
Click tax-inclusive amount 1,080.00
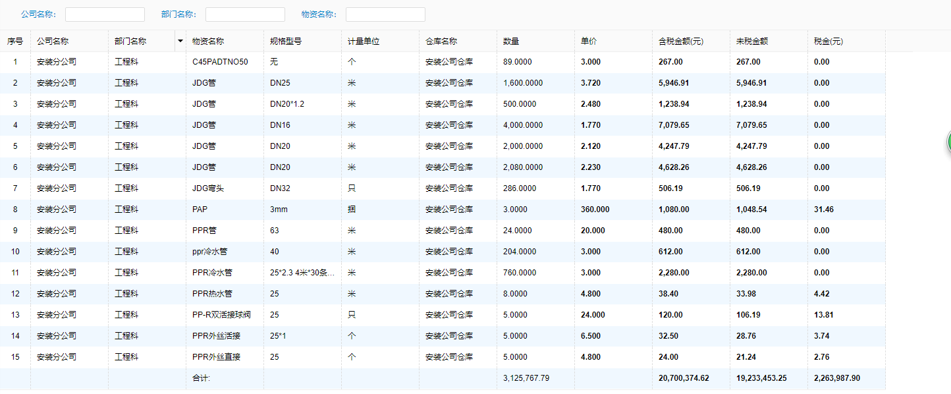(674, 210)
